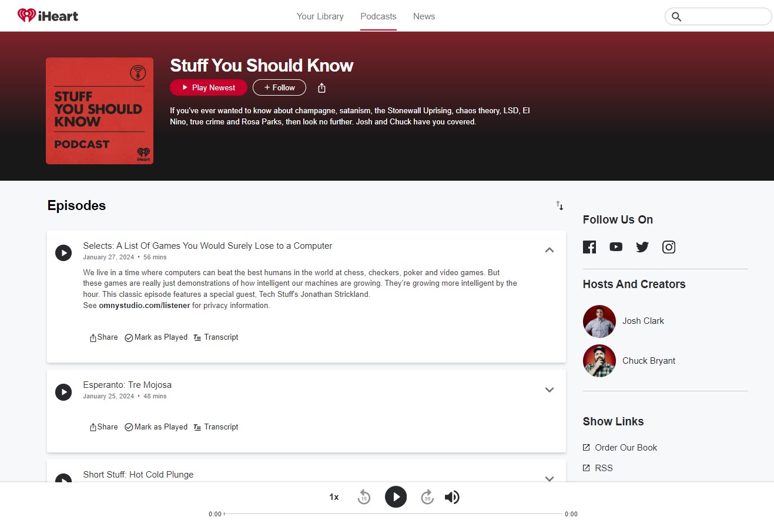The image size is (774, 521).
Task: Click the episode sort order icon
Action: pos(559,206)
